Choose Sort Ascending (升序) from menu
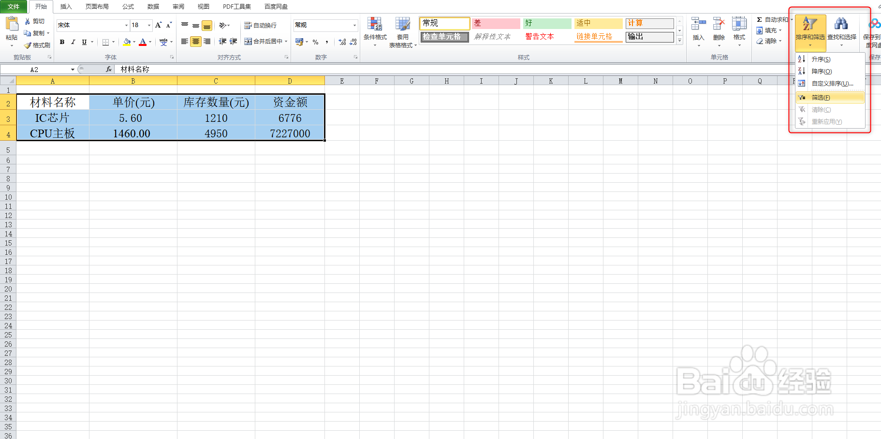 [830, 59]
